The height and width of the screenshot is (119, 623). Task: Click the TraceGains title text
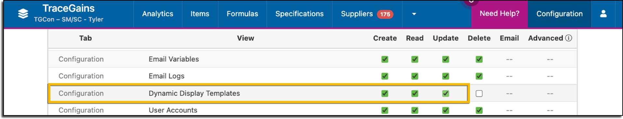[x=69, y=8]
